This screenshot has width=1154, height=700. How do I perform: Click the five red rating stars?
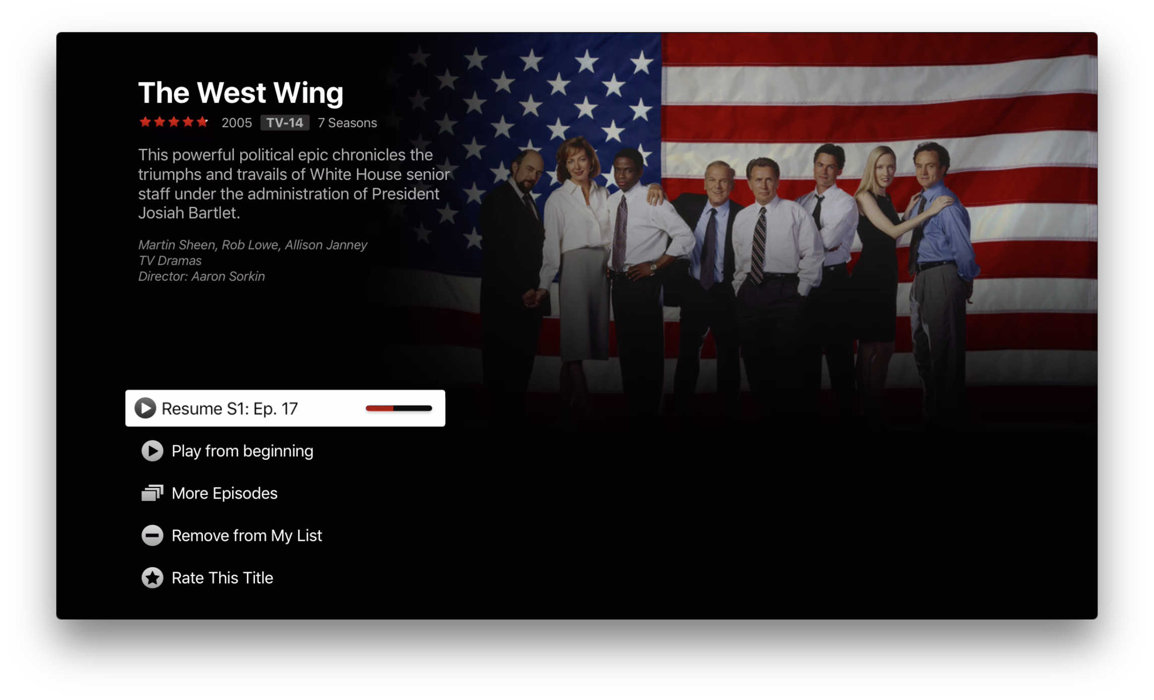pos(174,122)
